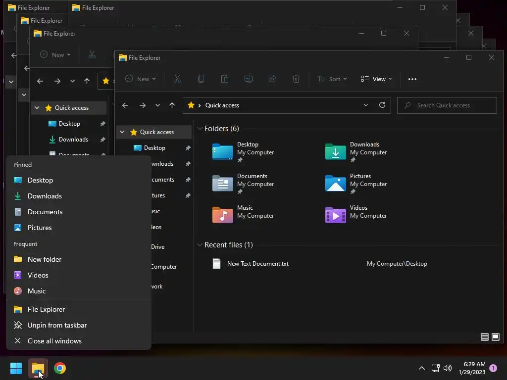Open recent locations dropdown in front window
The width and height of the screenshot is (507, 380).
pos(157,105)
